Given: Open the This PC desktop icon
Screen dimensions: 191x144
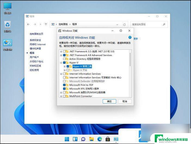Looking at the screenshot, I should pyautogui.click(x=8, y=8).
